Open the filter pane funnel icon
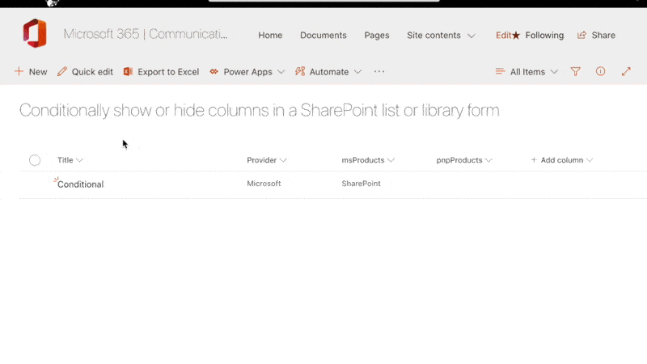This screenshot has width=647, height=364. pos(576,72)
